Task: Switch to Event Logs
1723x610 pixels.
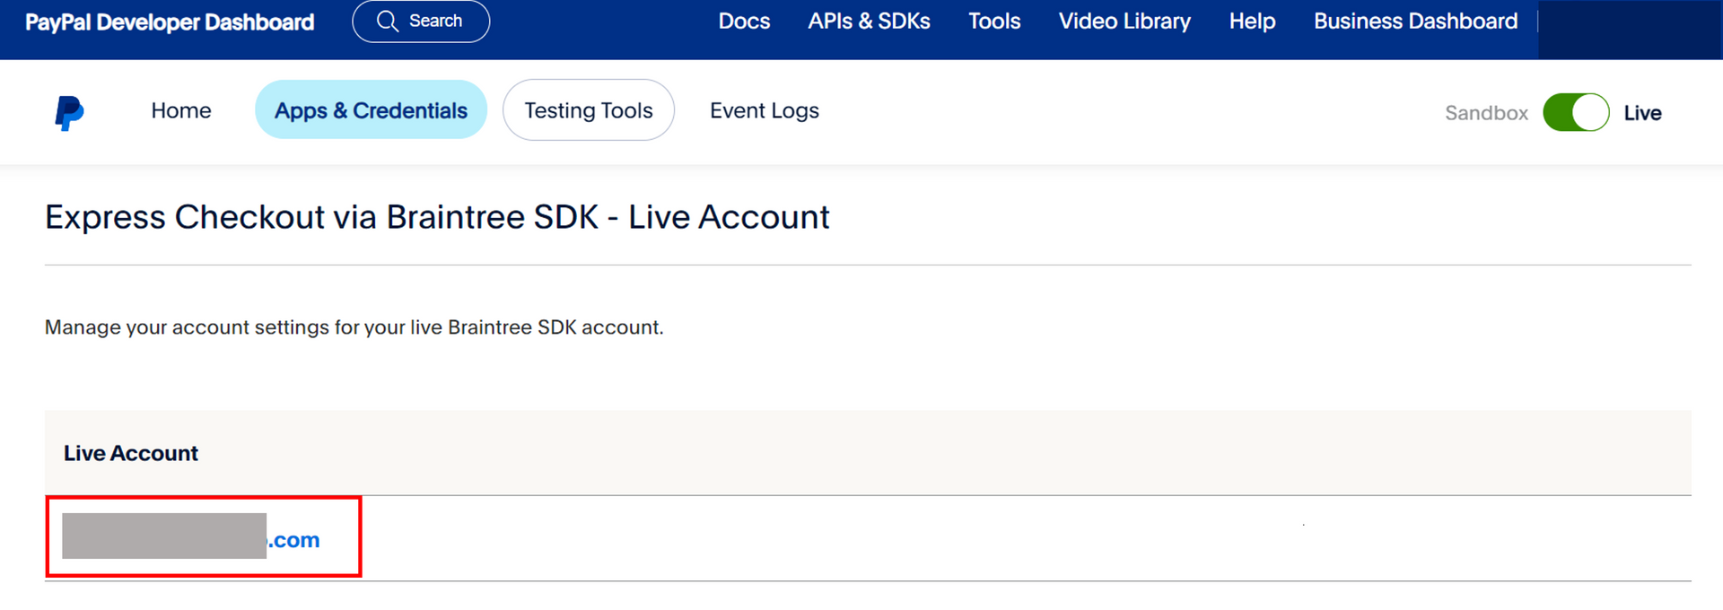Action: pyautogui.click(x=765, y=110)
